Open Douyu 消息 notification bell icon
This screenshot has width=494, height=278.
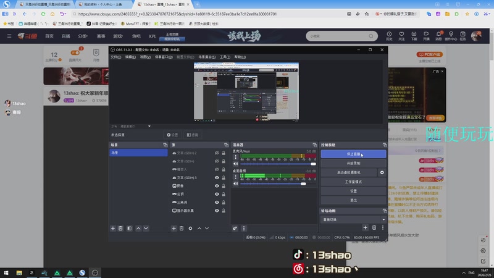point(438,36)
